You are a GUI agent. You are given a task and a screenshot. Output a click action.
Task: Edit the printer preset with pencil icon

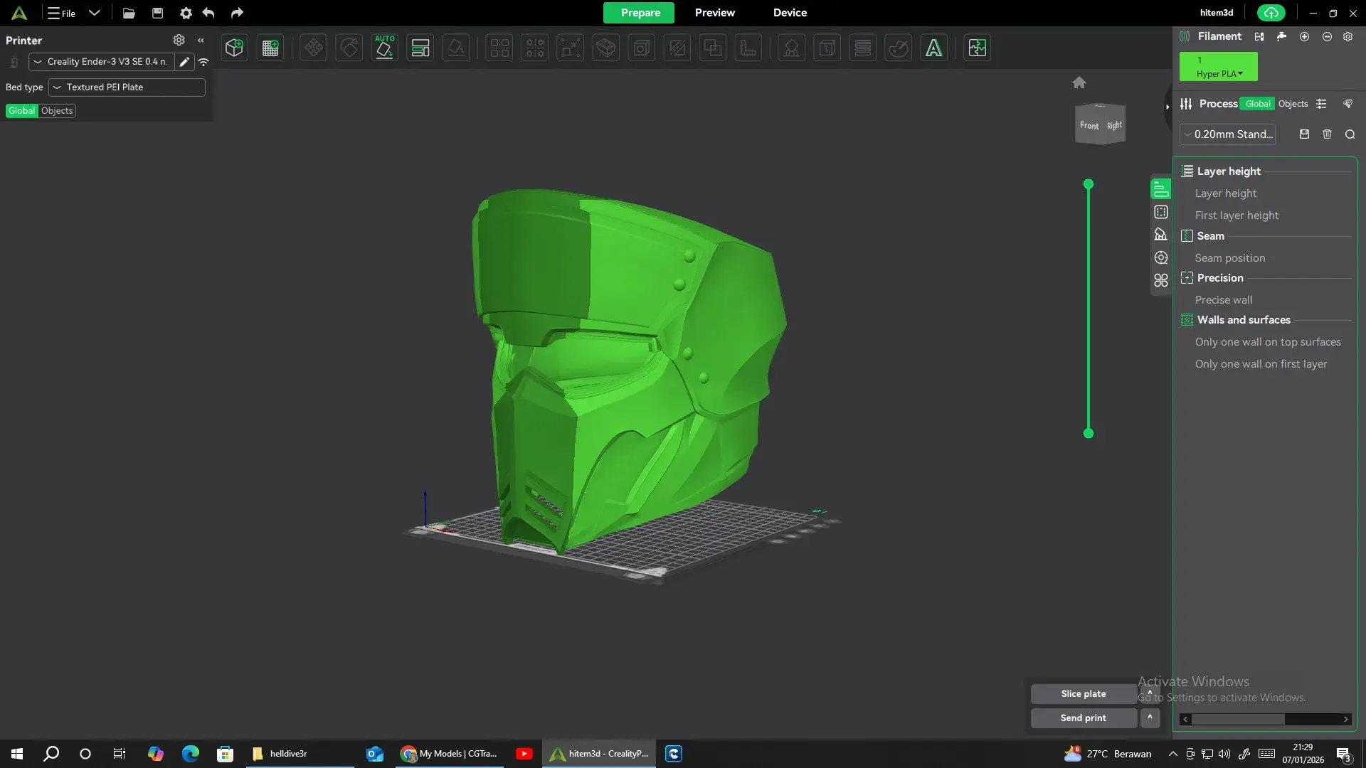pos(184,62)
